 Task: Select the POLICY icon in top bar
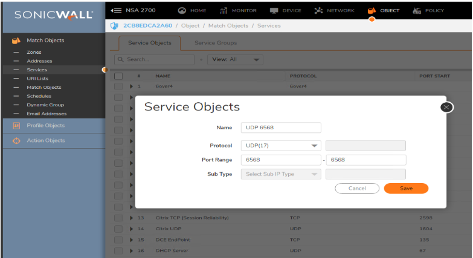pos(416,10)
